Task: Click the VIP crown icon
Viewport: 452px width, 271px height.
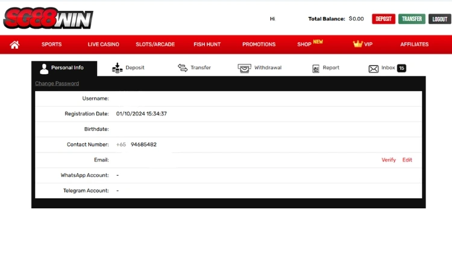Action: pos(357,44)
